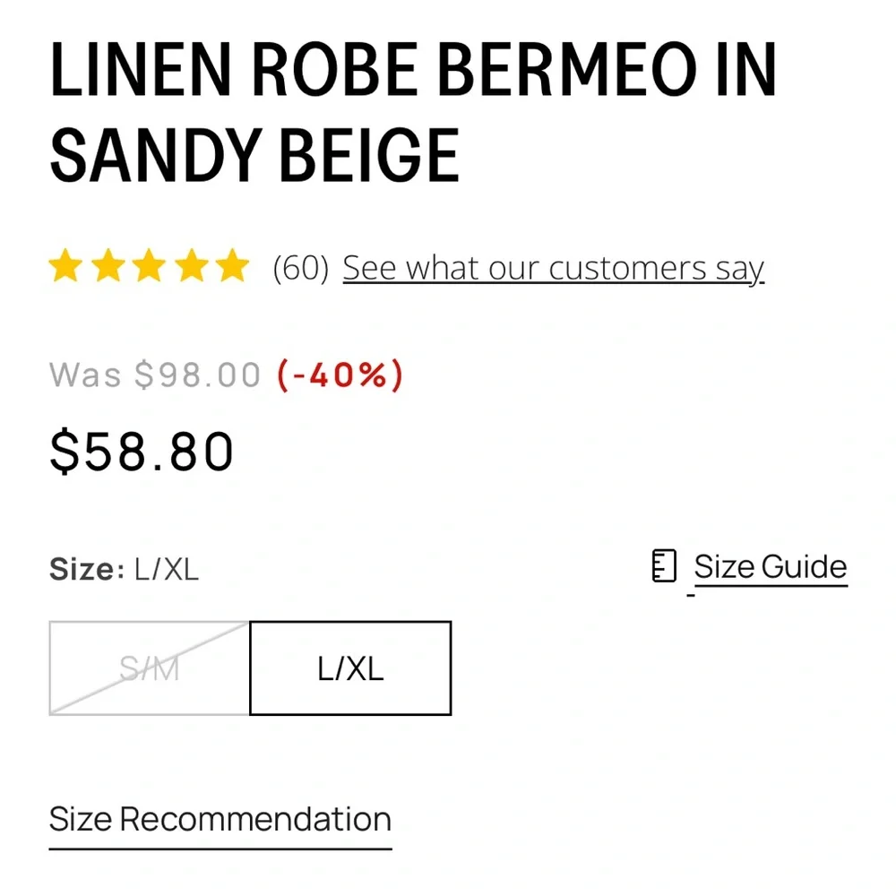896x896 pixels.
Task: Click the third (middle) rating star
Action: [x=149, y=267]
